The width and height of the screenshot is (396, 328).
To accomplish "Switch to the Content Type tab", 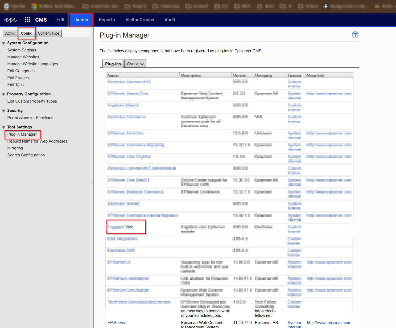I will (49, 33).
